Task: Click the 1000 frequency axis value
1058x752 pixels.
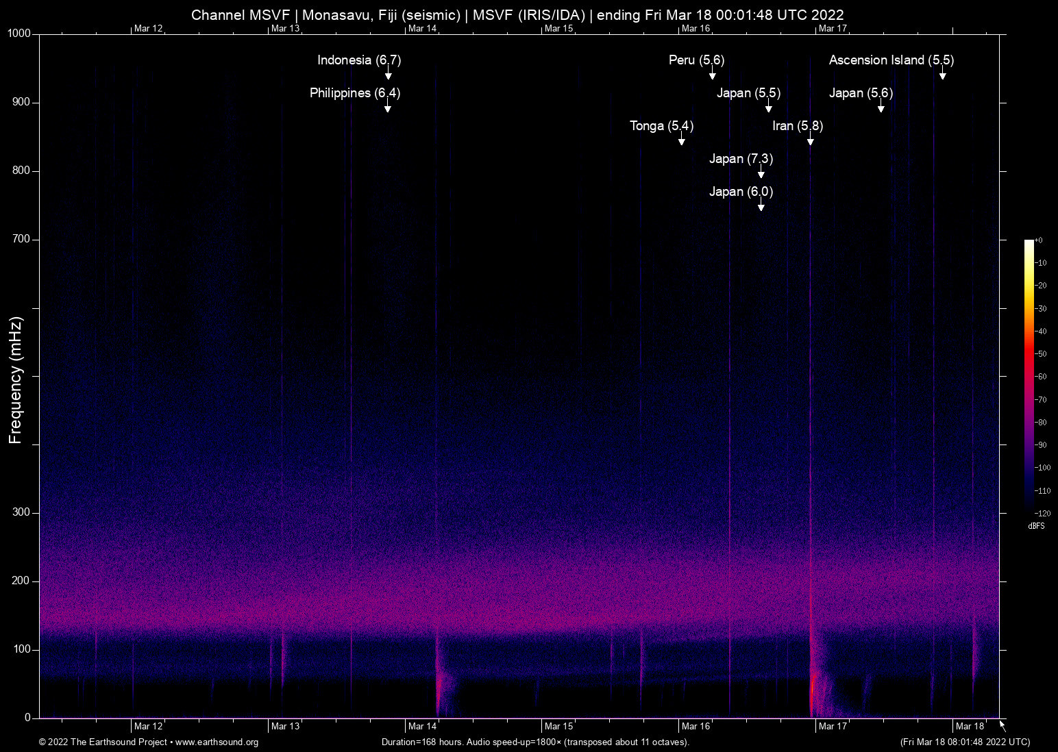Action: (19, 34)
